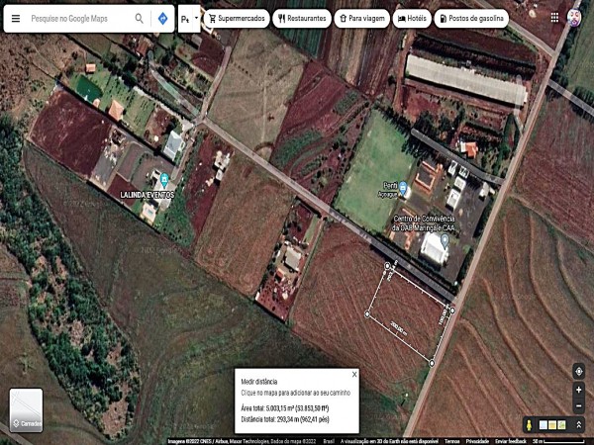The image size is (594, 445).
Task: Close the Medir distância panel
Action: pyautogui.click(x=354, y=375)
